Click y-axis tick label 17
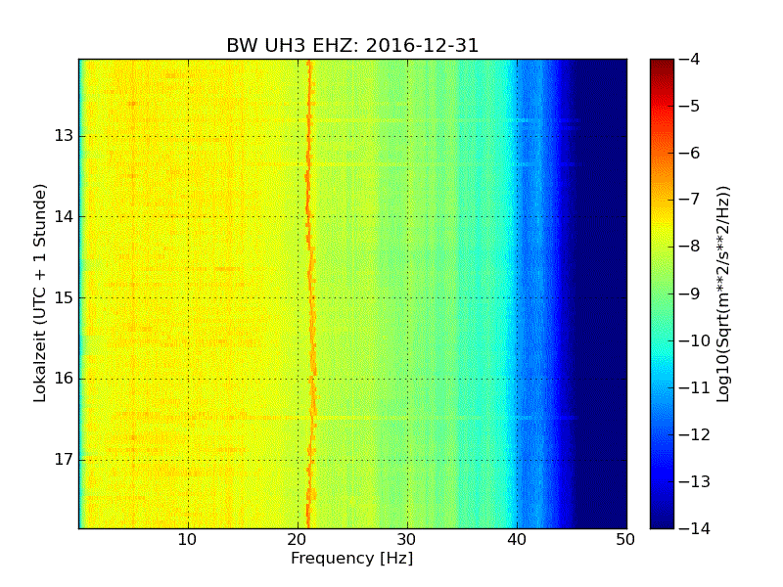The width and height of the screenshot is (783, 587). tap(64, 459)
